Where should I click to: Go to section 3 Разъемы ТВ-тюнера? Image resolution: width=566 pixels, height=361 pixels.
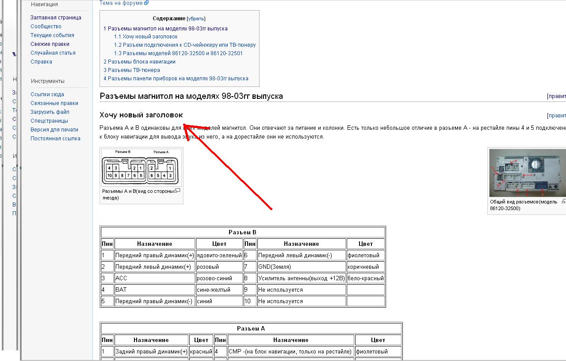pyautogui.click(x=132, y=70)
